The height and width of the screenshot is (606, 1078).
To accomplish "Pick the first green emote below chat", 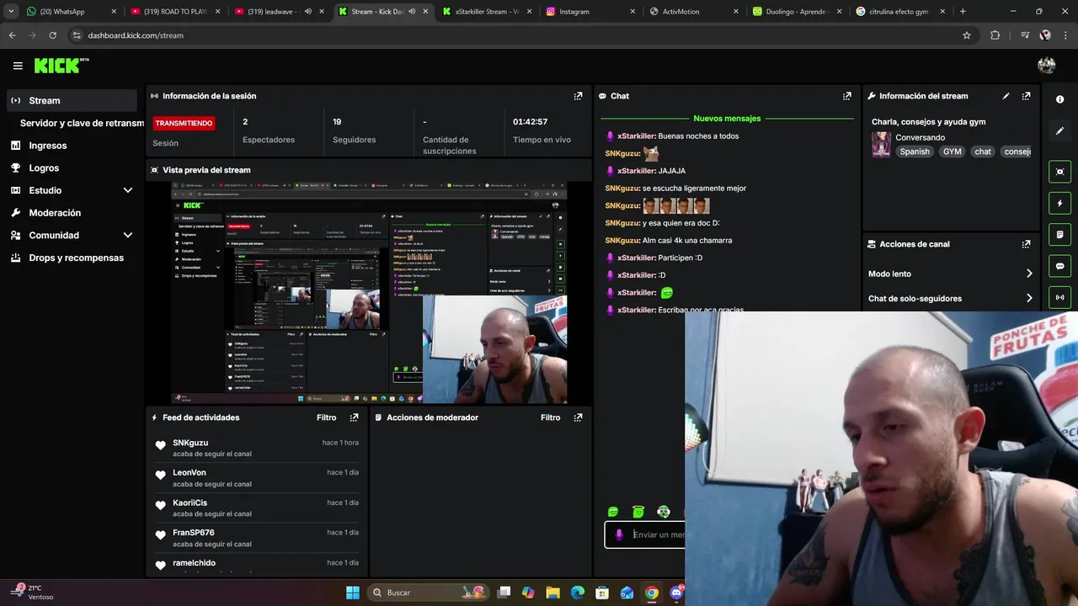I will [613, 512].
